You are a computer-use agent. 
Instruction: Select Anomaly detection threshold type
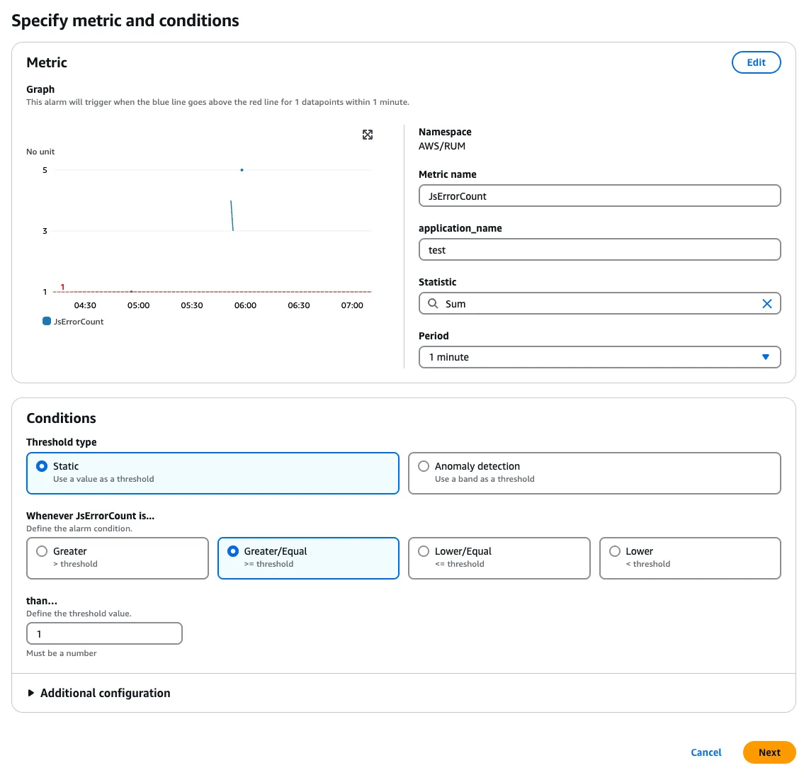coord(424,466)
